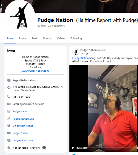The image size is (138, 155).
Task: Click the globe website icon
Action: 9,140
